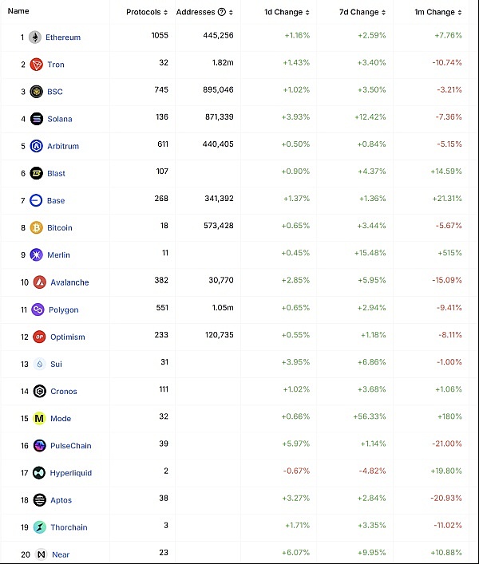Click the Avalanche logo icon
The width and height of the screenshot is (479, 564).
click(38, 282)
